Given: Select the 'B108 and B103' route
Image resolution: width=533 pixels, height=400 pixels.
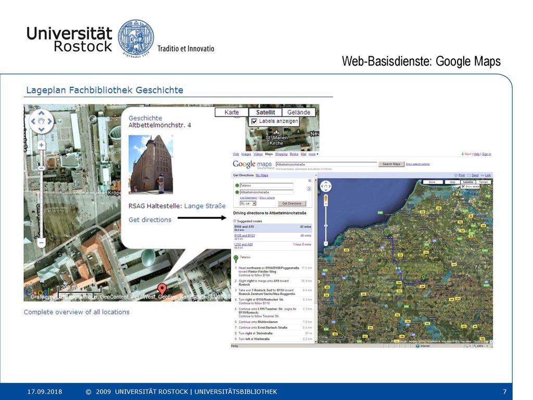Looking at the screenshot, I should 245,235.
